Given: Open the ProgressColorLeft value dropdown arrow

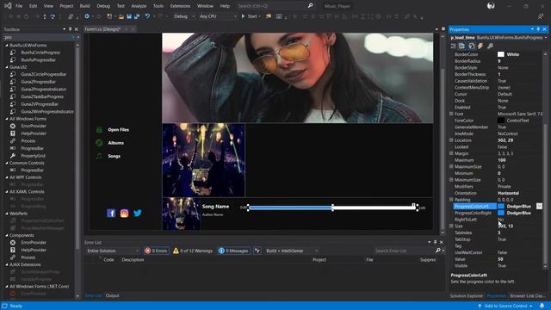Looking at the screenshot, I should [539, 207].
